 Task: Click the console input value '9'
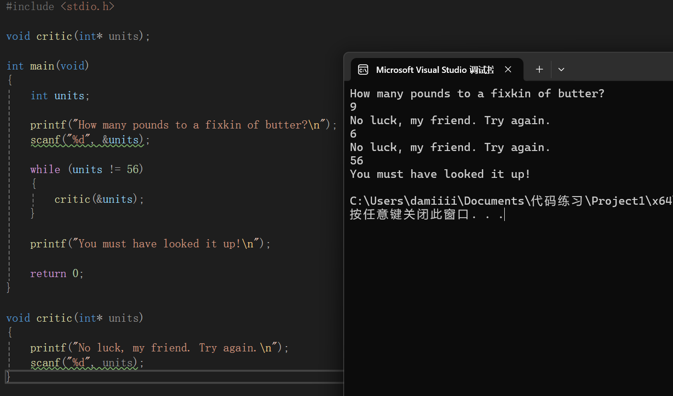click(353, 107)
